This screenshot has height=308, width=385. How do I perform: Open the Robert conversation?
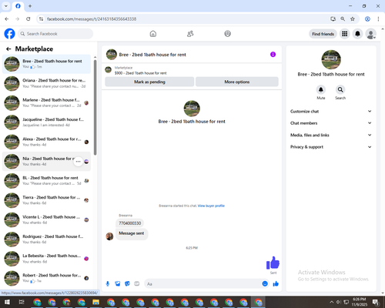tap(46, 279)
